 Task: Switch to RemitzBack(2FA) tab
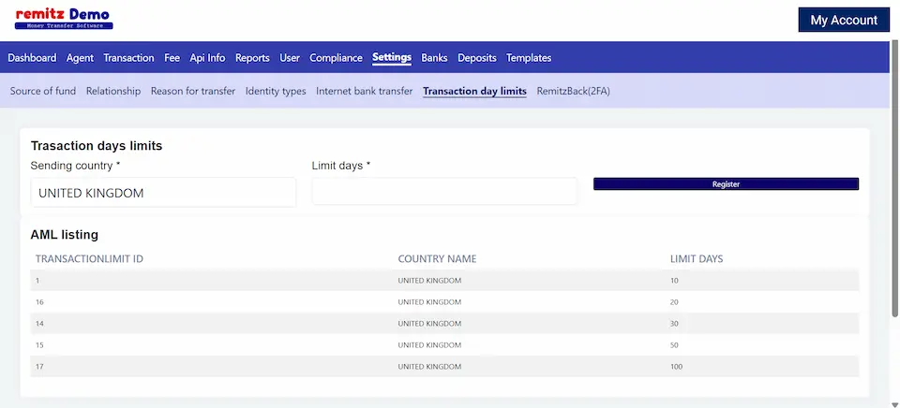573,92
